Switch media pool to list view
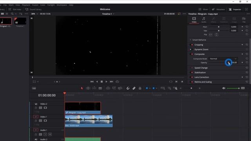 tap(7, 14)
